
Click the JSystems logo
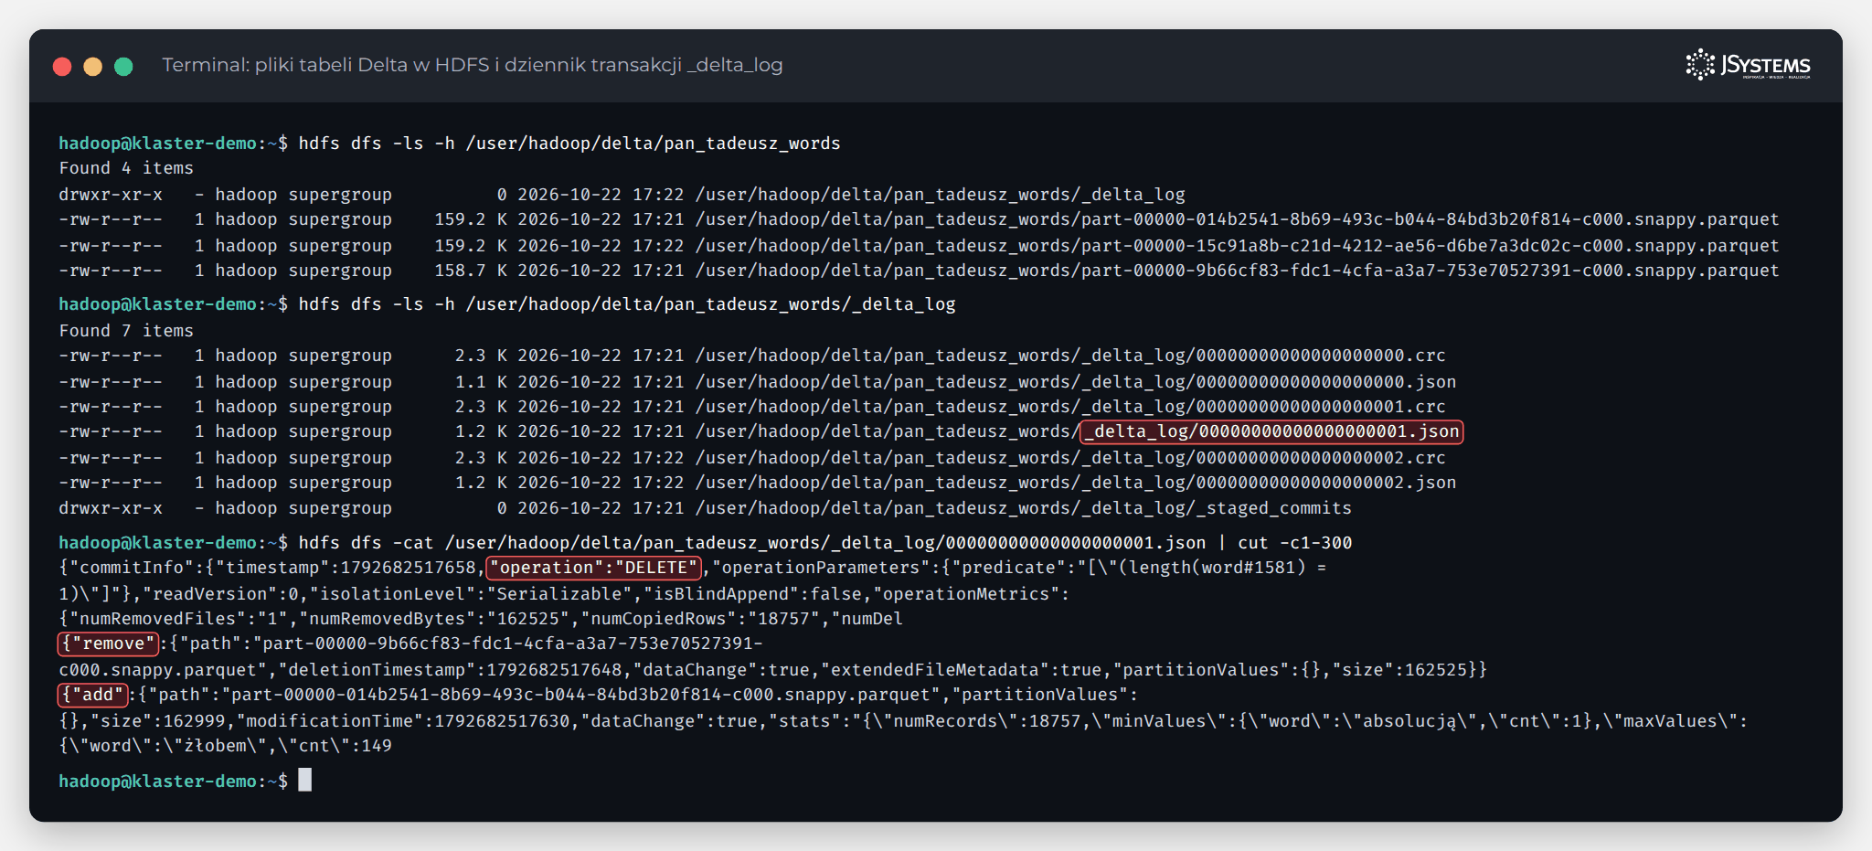tap(1748, 65)
